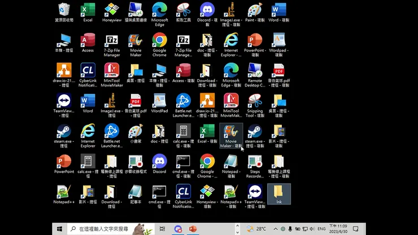Open Task View from the taskbar
The height and width of the screenshot is (235, 418).
[x=162, y=229]
